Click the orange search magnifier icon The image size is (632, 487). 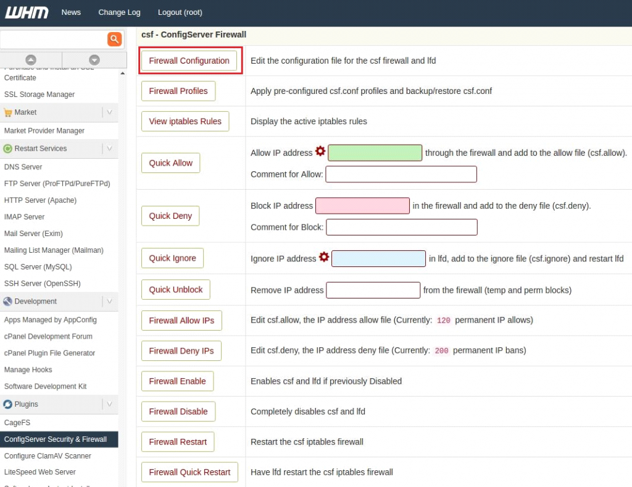pos(114,39)
